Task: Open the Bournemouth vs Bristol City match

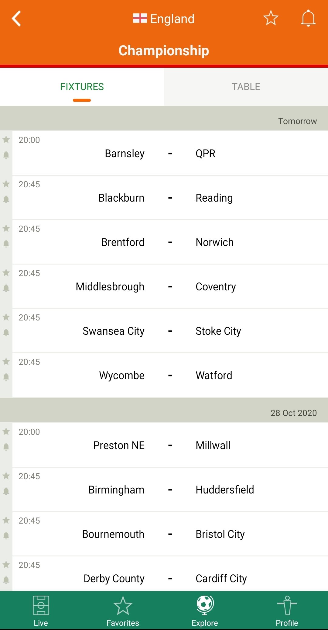Action: pyautogui.click(x=170, y=534)
